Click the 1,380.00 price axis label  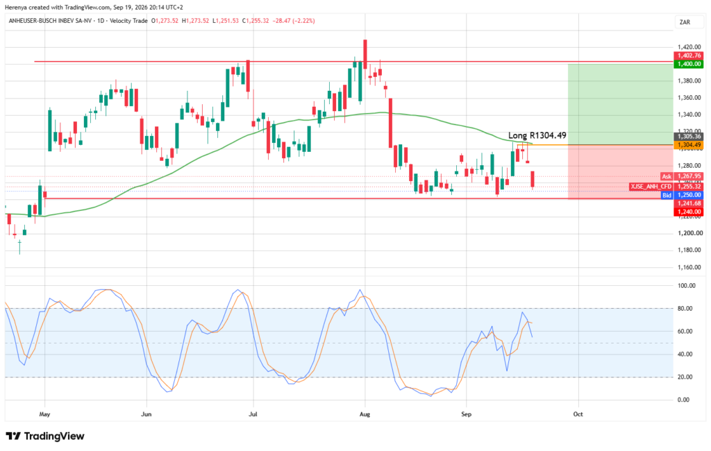[689, 80]
